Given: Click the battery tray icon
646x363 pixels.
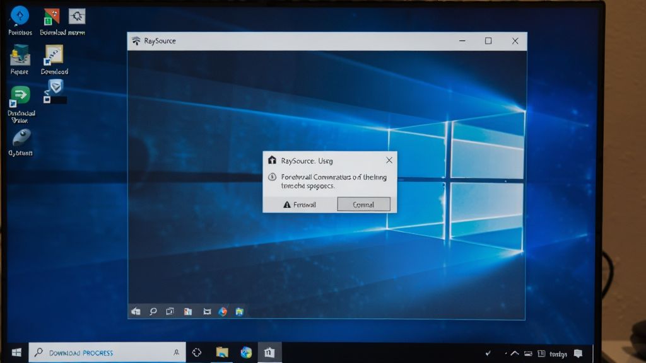Looking at the screenshot, I should coord(528,354).
